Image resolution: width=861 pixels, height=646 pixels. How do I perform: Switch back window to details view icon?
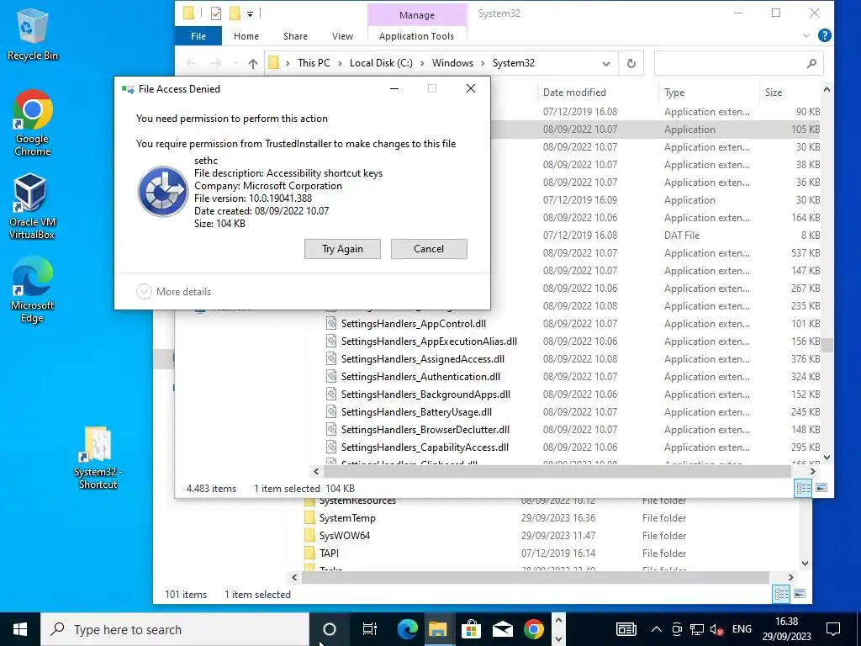[781, 594]
